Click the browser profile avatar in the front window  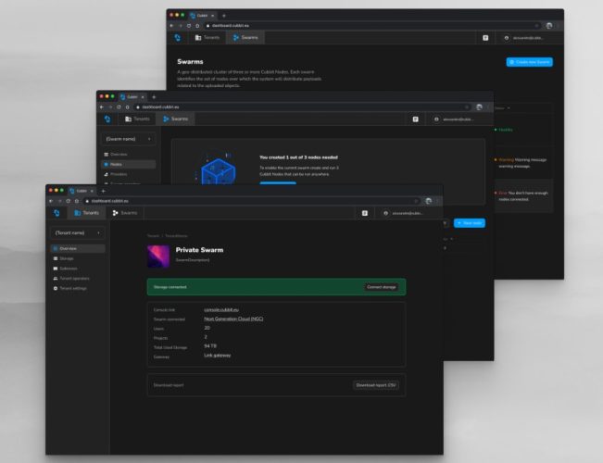[429, 201]
